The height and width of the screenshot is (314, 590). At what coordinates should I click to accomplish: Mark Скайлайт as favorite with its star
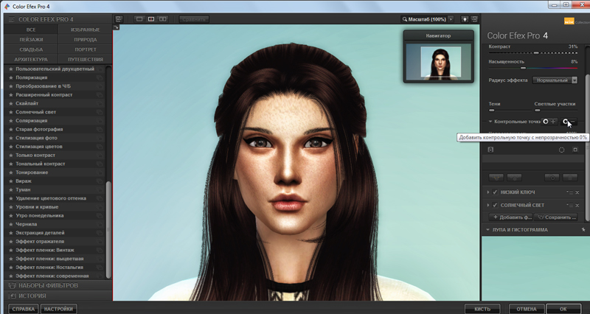click(11, 103)
